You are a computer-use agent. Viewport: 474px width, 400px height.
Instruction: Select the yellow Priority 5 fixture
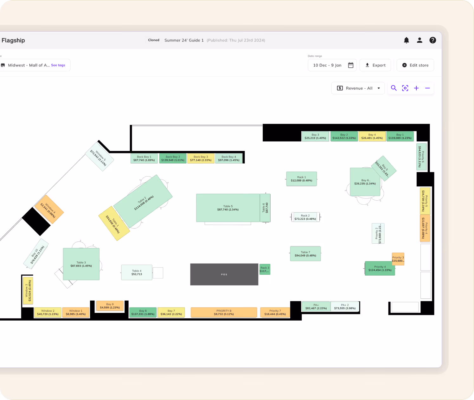(x=425, y=201)
